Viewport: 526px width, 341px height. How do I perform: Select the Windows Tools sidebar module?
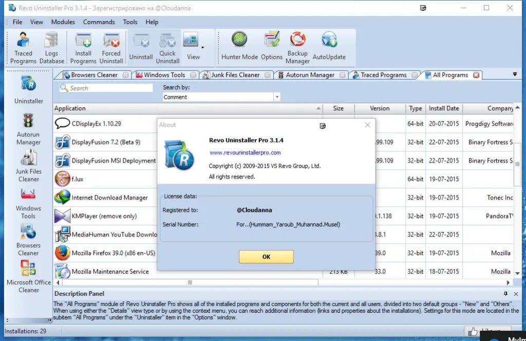[x=28, y=203]
